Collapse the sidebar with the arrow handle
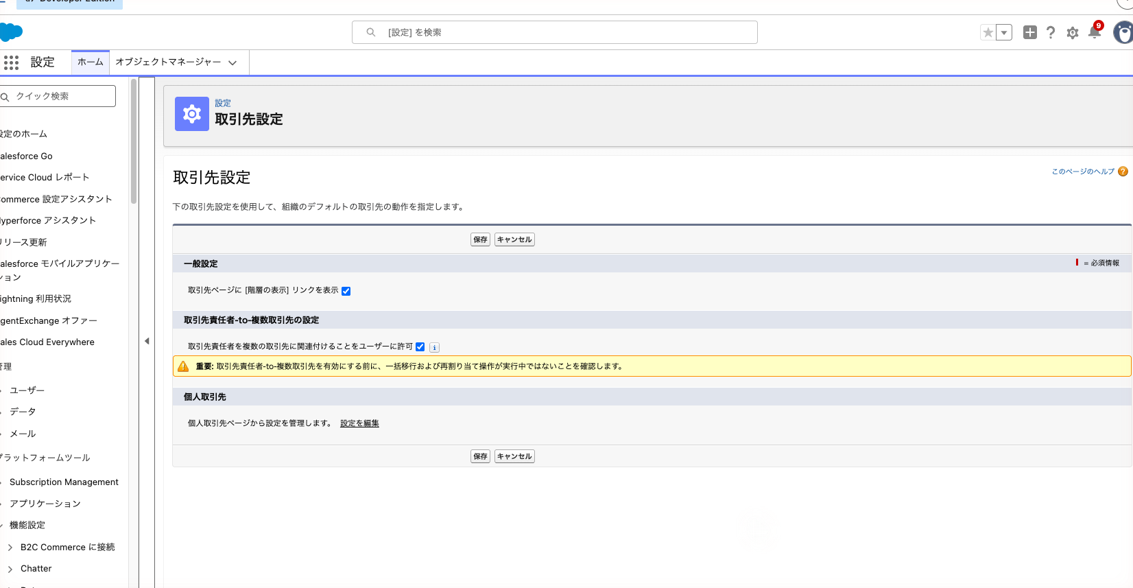The height and width of the screenshot is (588, 1133). [x=147, y=341]
